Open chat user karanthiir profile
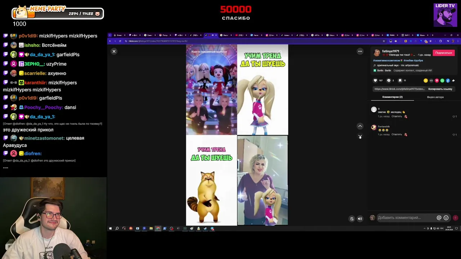 point(35,83)
